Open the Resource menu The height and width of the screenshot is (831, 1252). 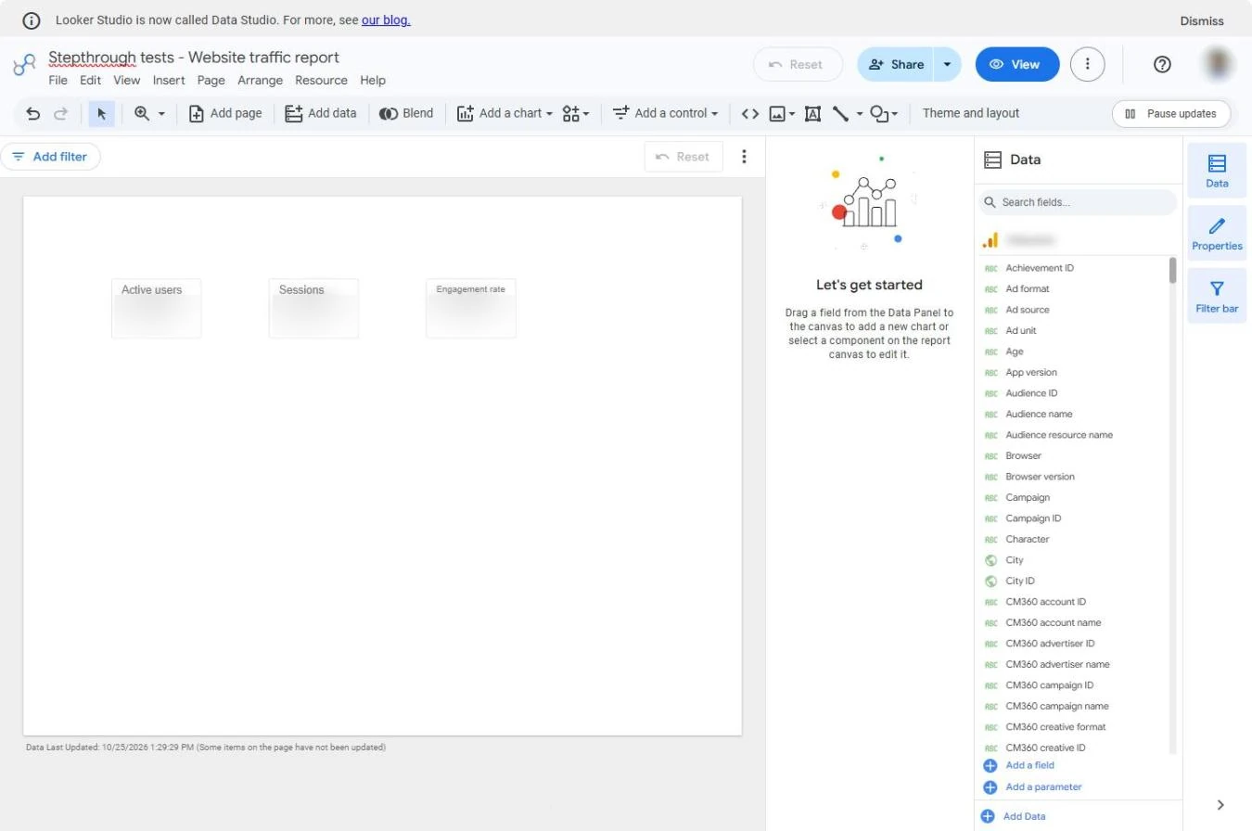point(321,80)
